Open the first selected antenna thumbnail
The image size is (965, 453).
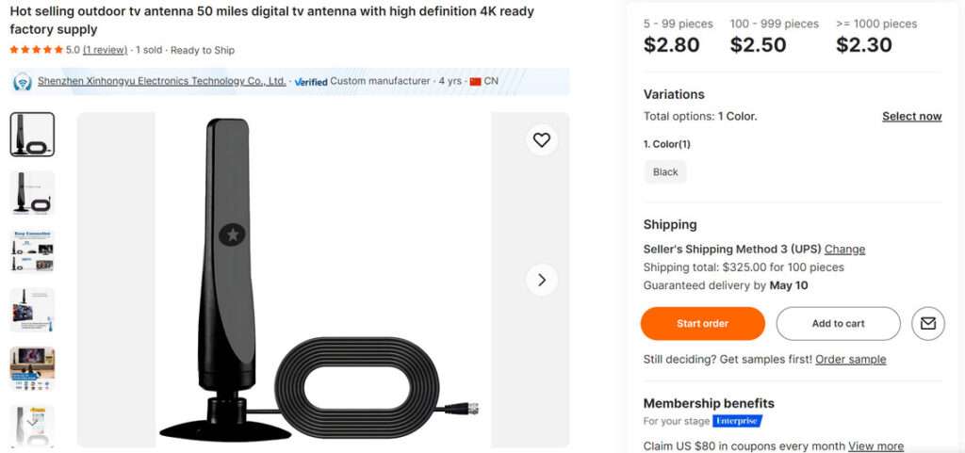pyautogui.click(x=32, y=134)
